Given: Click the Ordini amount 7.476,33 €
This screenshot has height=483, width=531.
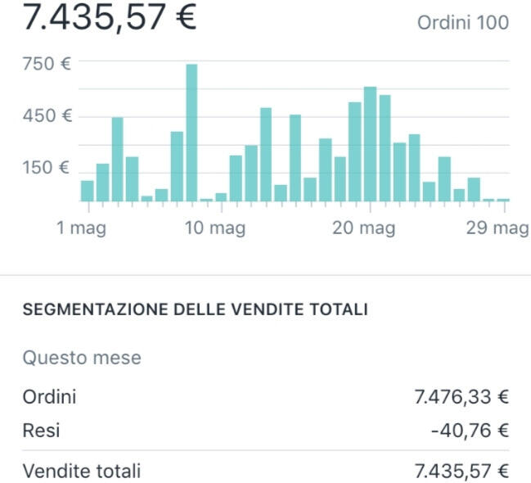Looking at the screenshot, I should pyautogui.click(x=461, y=397).
